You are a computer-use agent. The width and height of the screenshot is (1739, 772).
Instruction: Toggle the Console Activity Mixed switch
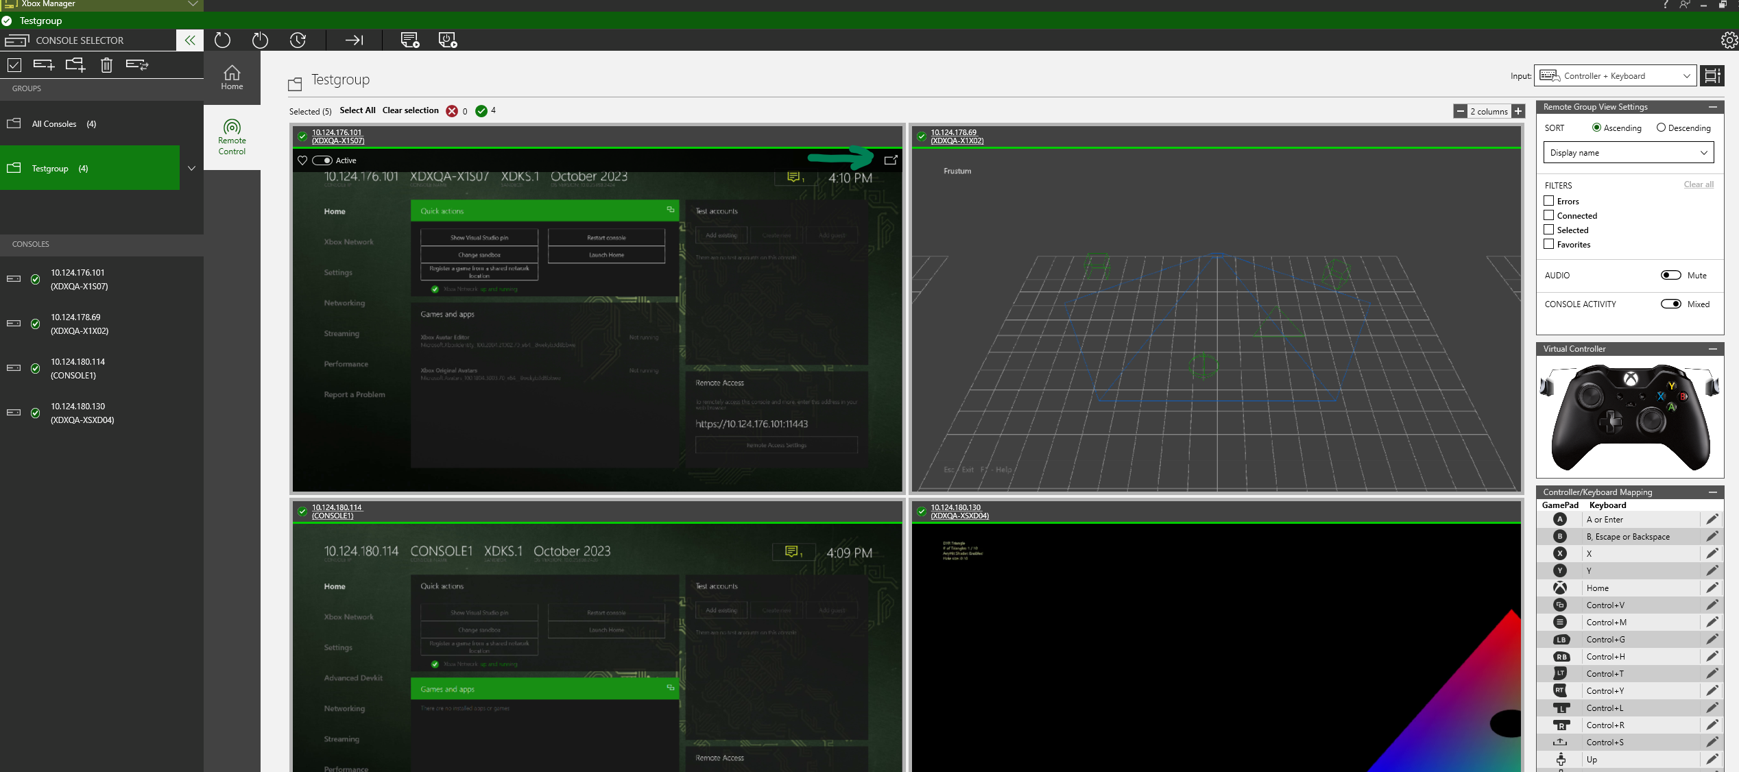pyautogui.click(x=1670, y=304)
